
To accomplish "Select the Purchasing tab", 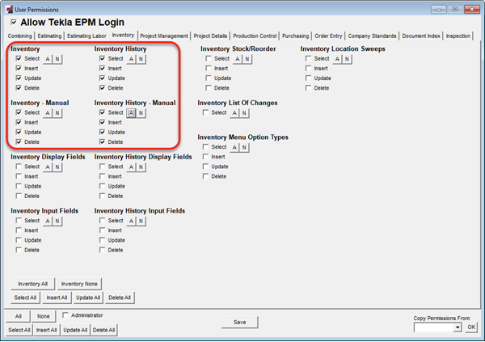I will (x=295, y=36).
